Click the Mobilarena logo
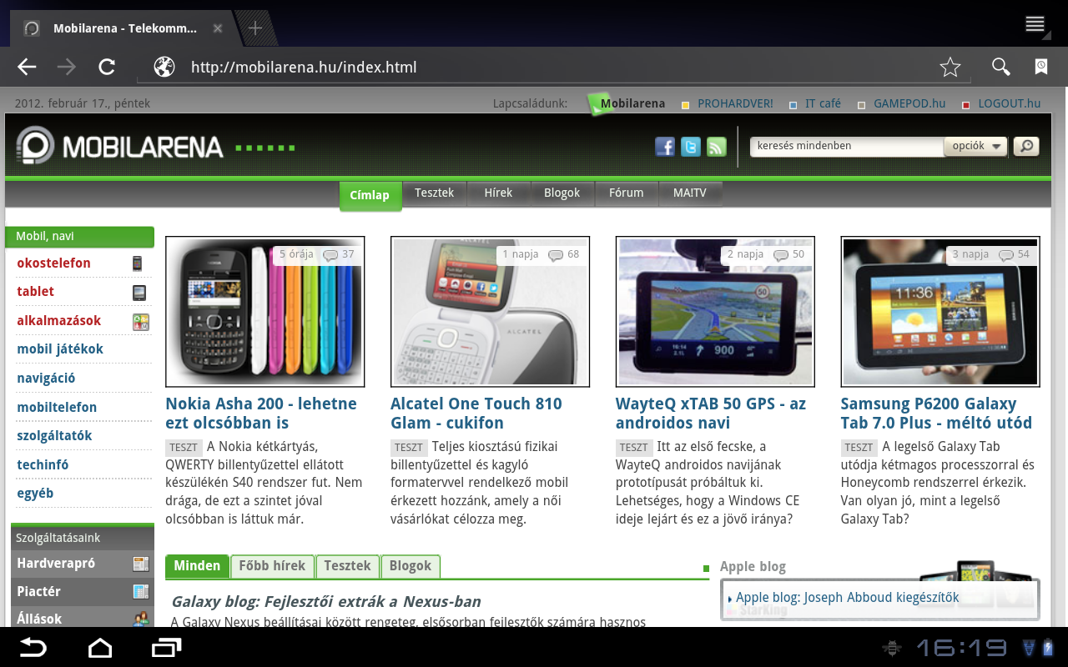 click(x=120, y=147)
